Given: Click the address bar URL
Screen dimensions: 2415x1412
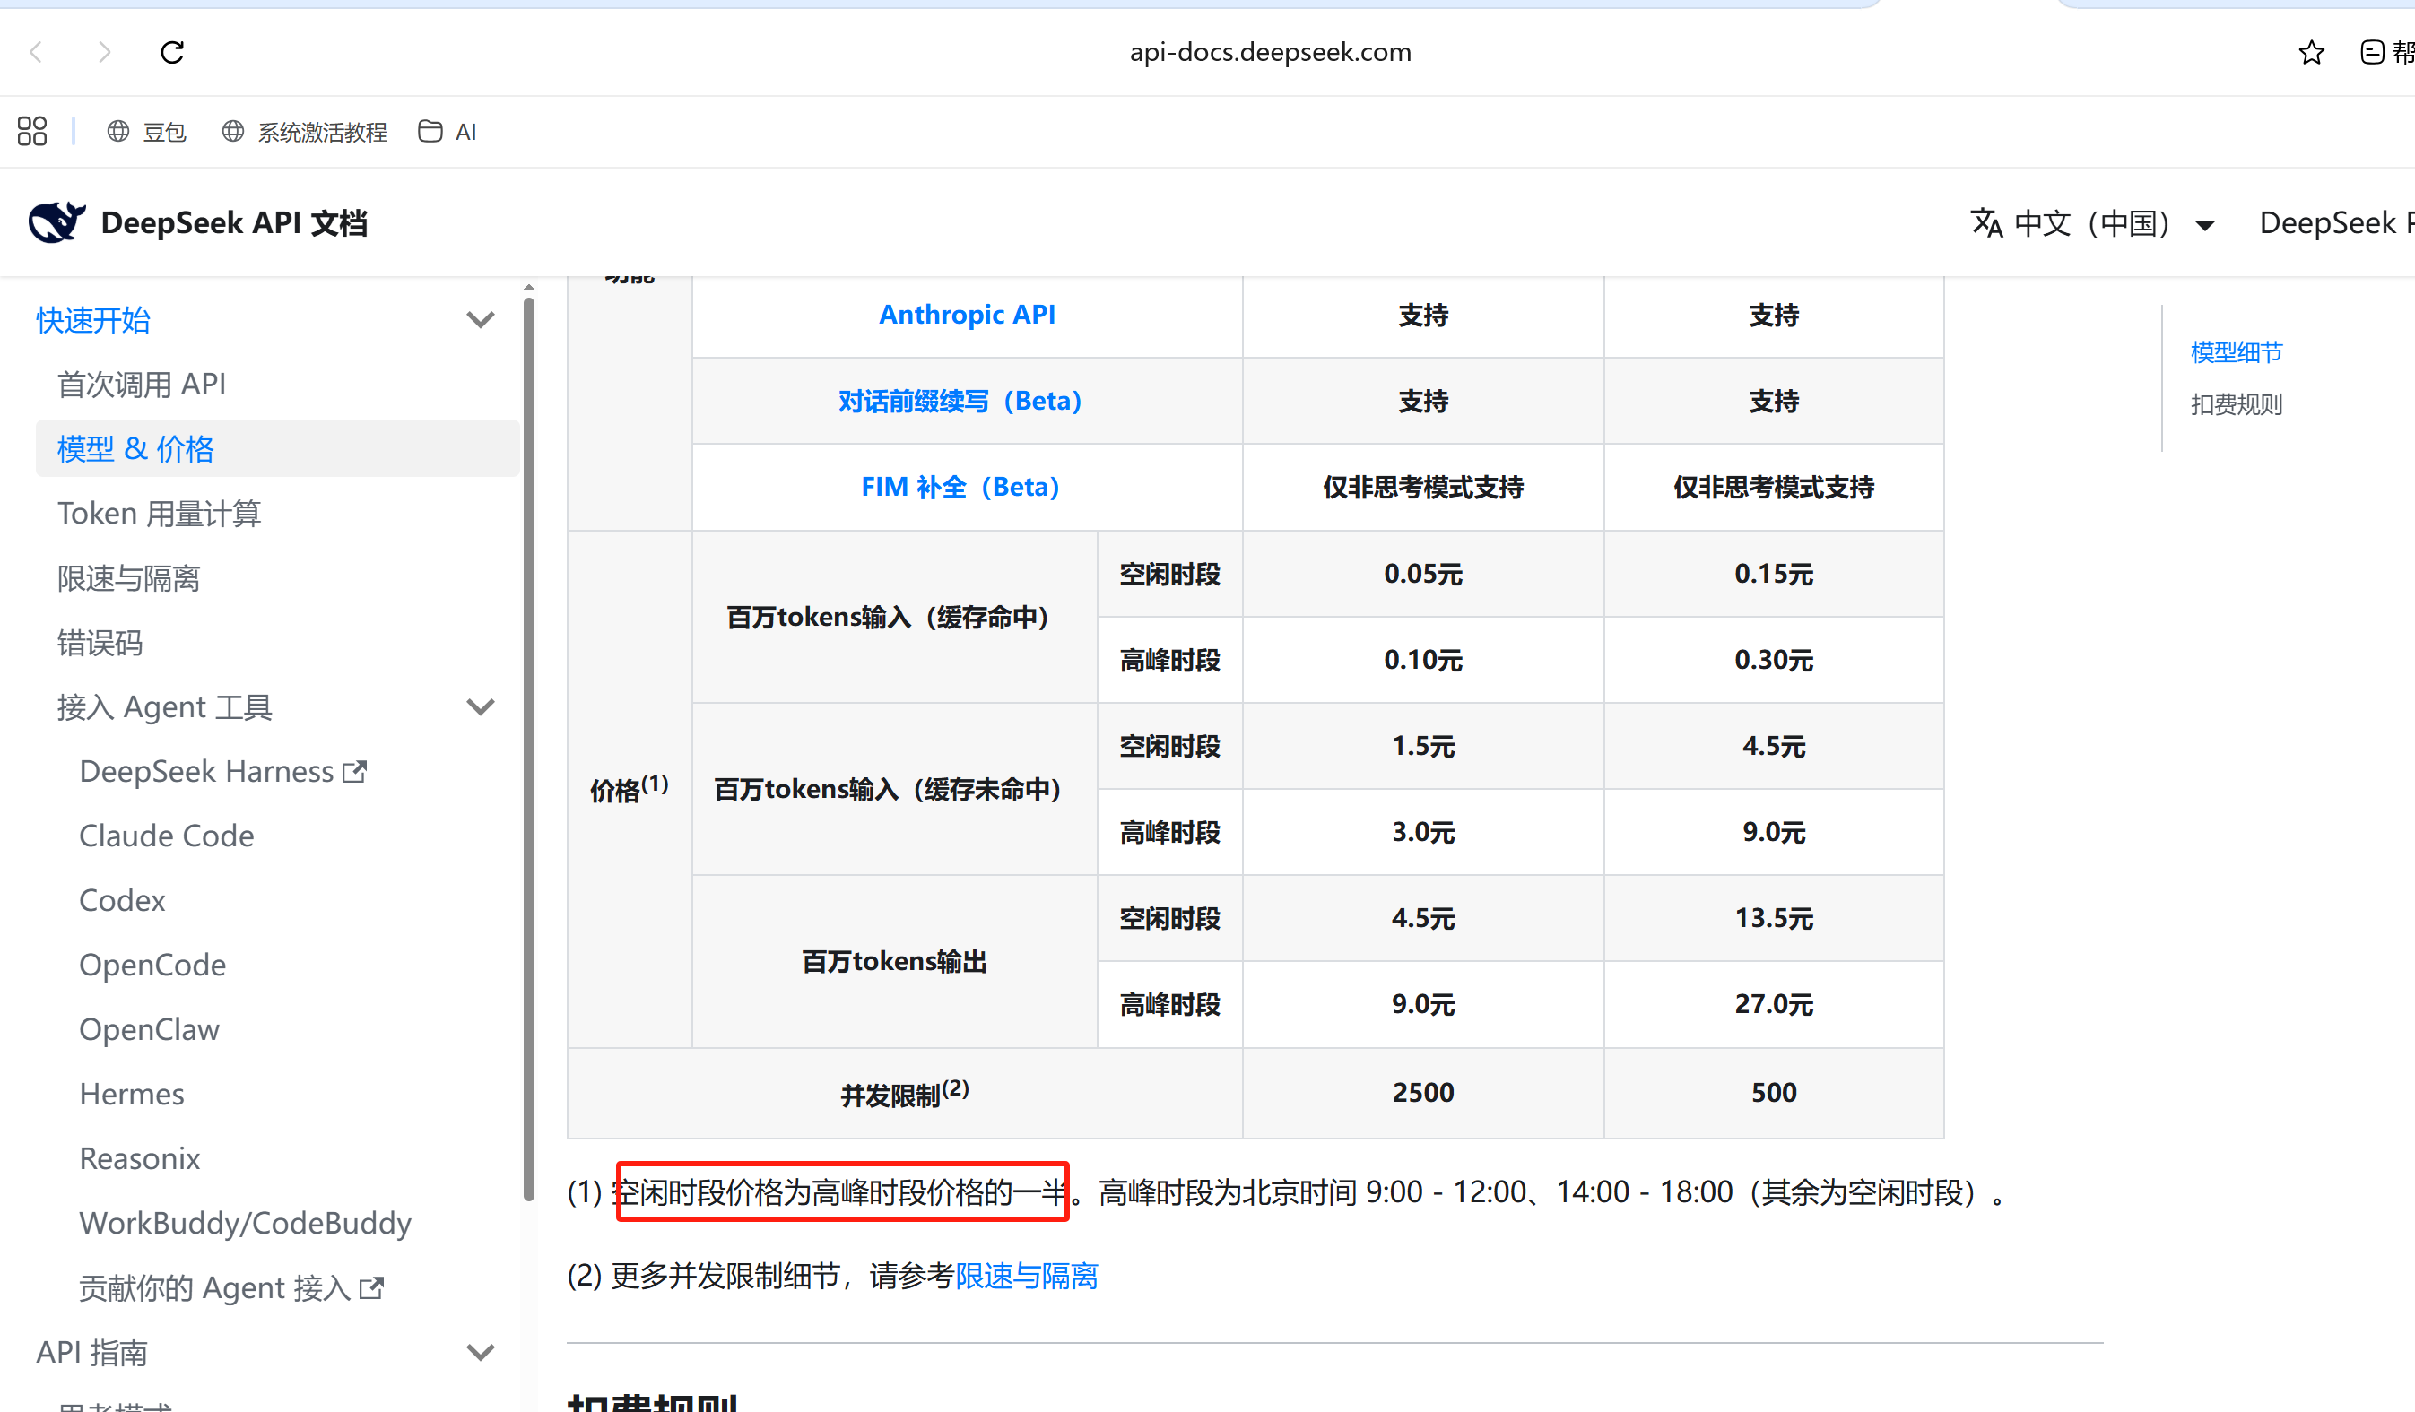Looking at the screenshot, I should 1270,52.
